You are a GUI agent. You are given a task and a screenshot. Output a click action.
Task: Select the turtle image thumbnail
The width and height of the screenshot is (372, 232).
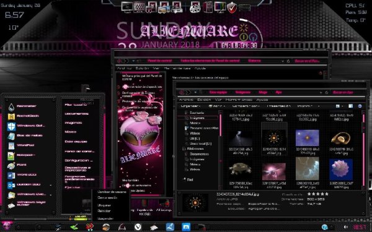click(241, 169)
